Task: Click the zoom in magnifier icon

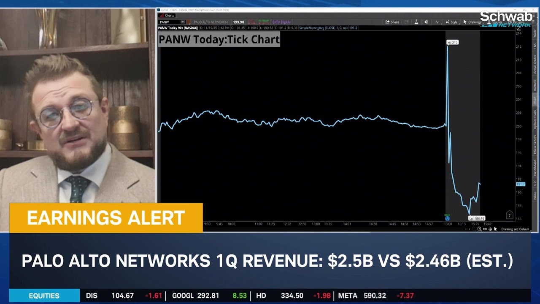Action: (x=480, y=229)
